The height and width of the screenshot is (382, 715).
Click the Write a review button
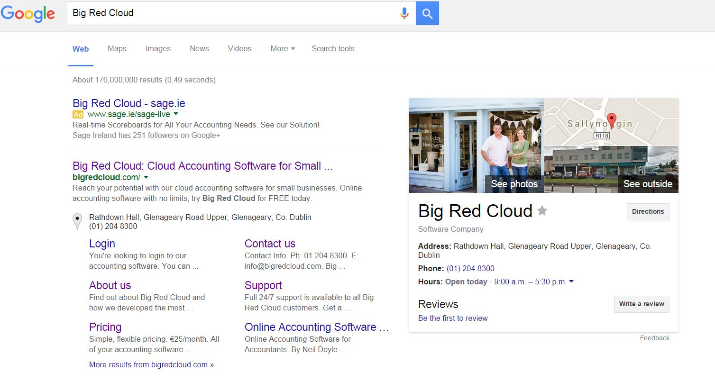642,304
